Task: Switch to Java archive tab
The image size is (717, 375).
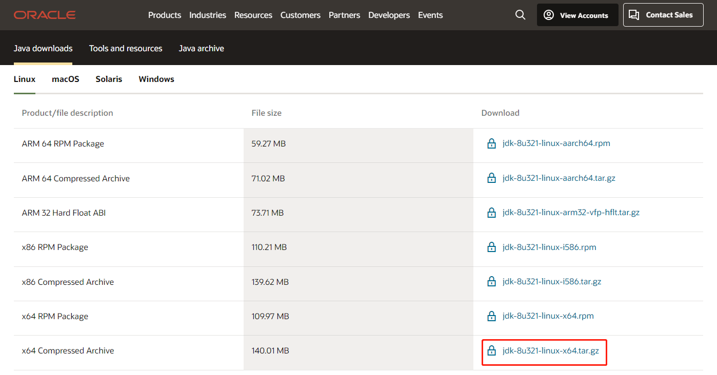Action: click(x=202, y=49)
